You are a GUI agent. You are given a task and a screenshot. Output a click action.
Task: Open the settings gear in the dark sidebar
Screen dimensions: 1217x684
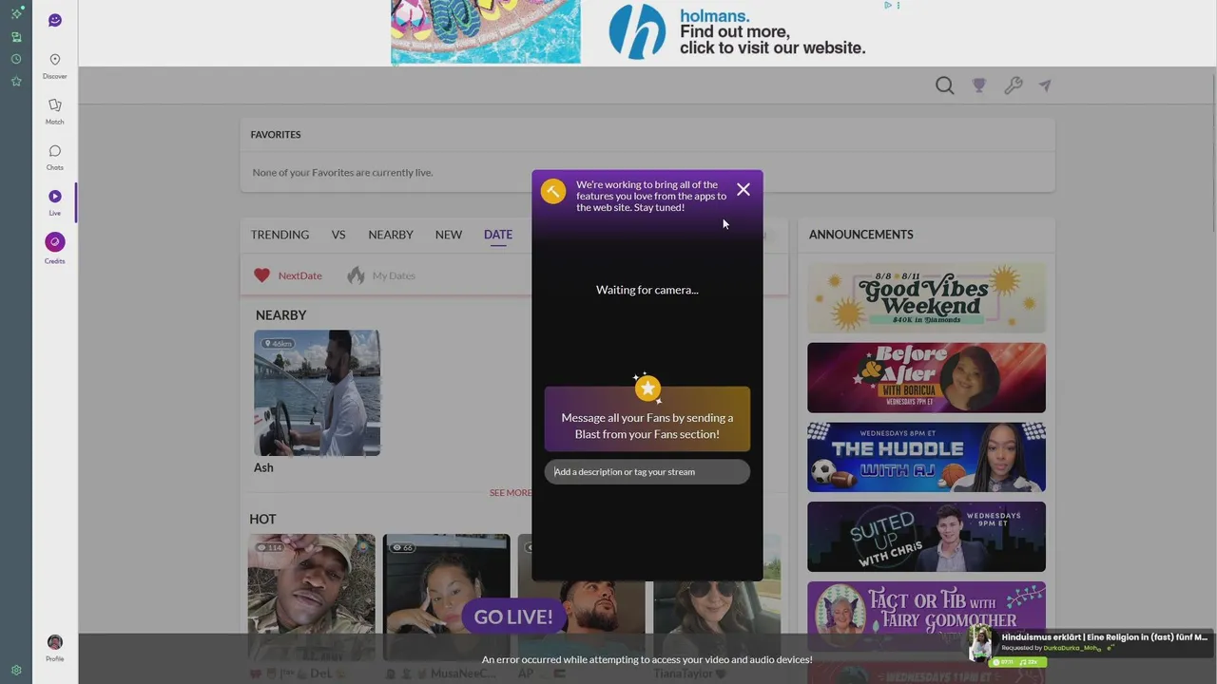[16, 670]
